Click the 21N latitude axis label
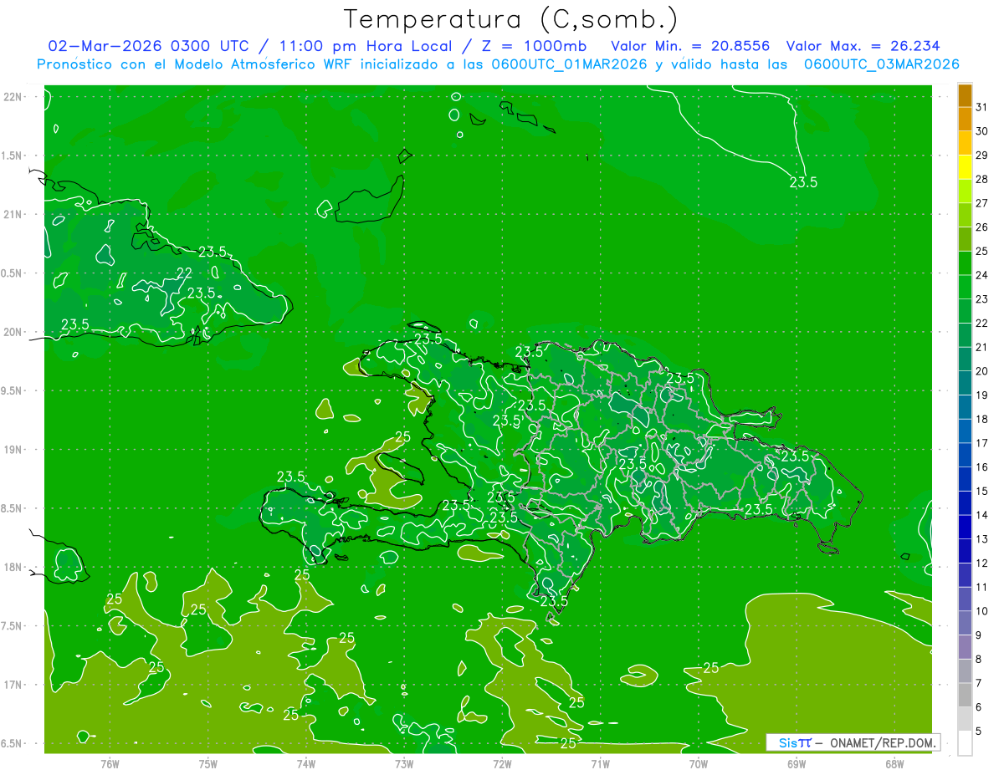Screen dimensions: 1004x775 (x=13, y=214)
